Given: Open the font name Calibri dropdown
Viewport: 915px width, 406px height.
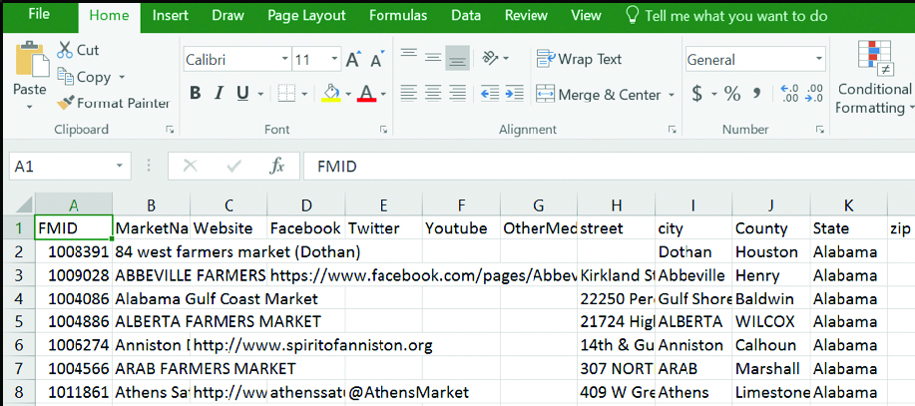Looking at the screenshot, I should click(284, 59).
